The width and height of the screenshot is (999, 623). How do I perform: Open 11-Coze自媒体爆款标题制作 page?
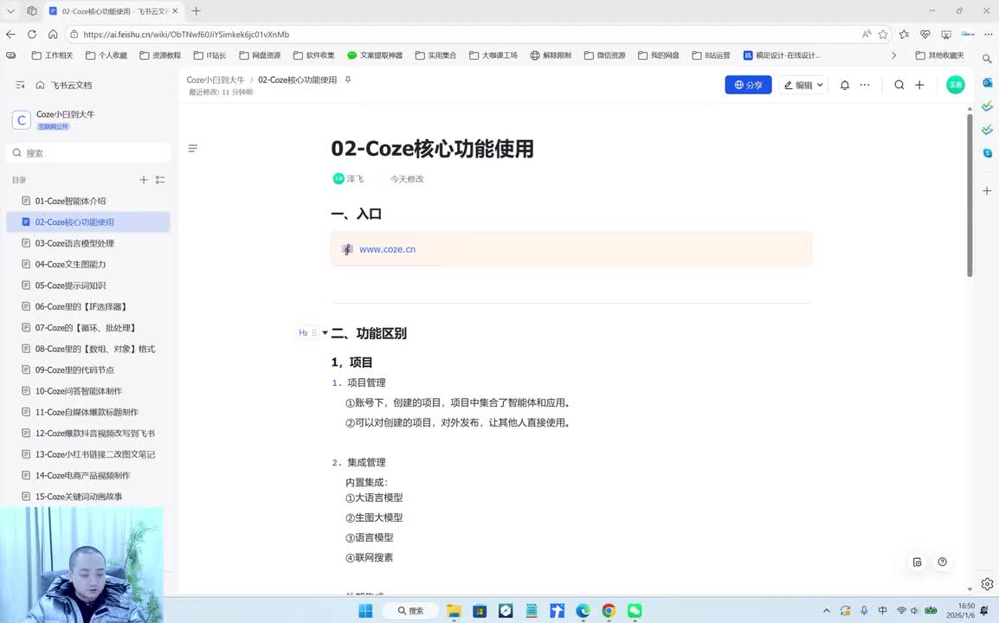tap(88, 412)
